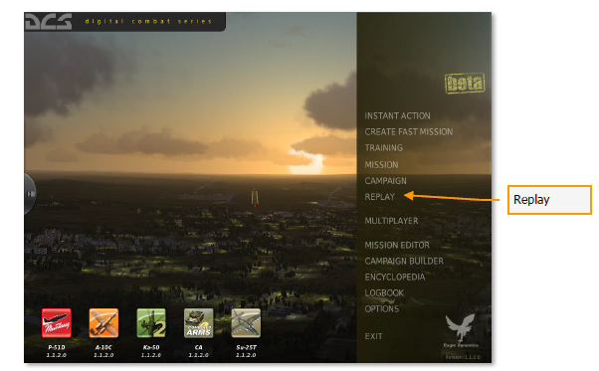Click Replay in the main menu

[380, 197]
